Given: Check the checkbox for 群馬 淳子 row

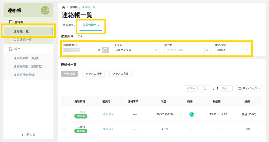Looking at the screenshot, I should [x=64, y=129].
